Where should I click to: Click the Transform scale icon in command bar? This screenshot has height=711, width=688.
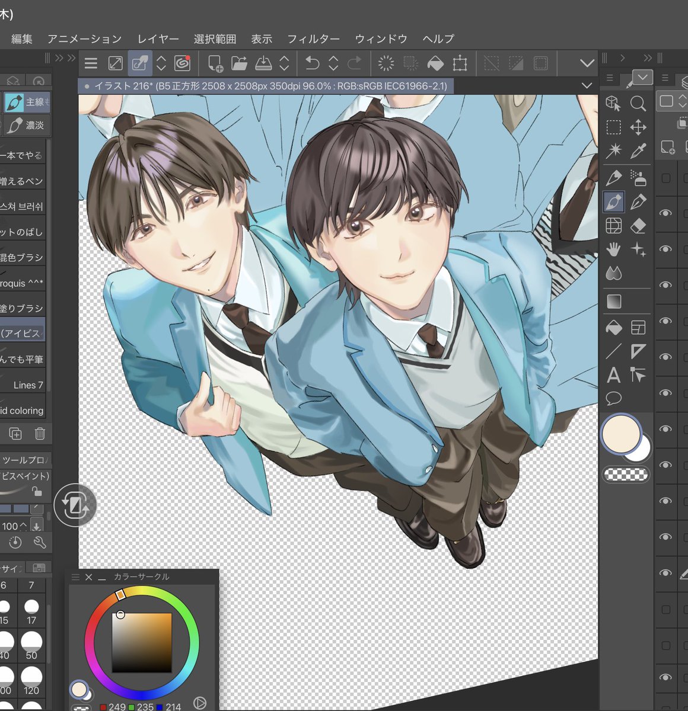(460, 63)
